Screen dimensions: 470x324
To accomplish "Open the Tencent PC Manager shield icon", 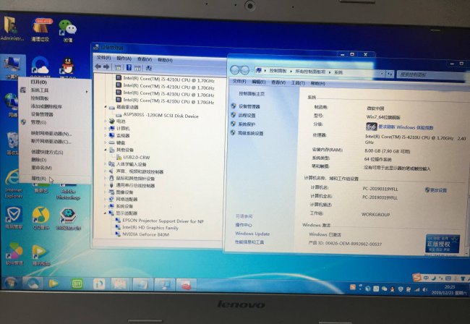I will [x=14, y=218].
